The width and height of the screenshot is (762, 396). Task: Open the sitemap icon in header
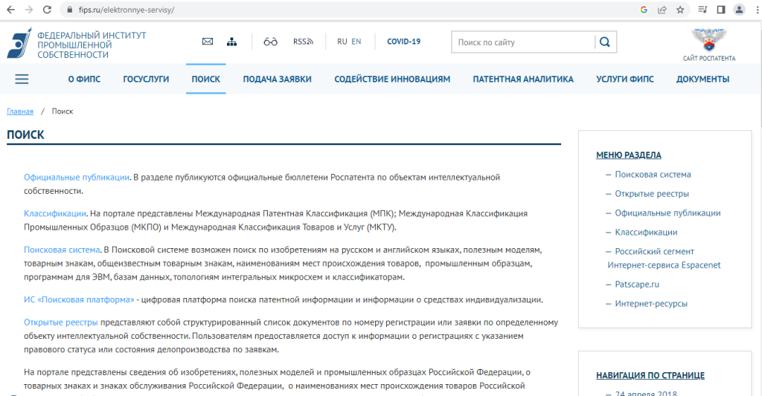231,42
